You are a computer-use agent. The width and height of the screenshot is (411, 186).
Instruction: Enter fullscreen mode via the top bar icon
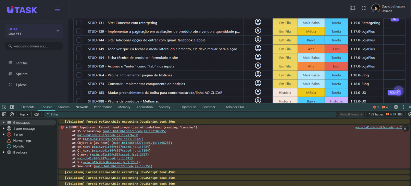[364, 8]
